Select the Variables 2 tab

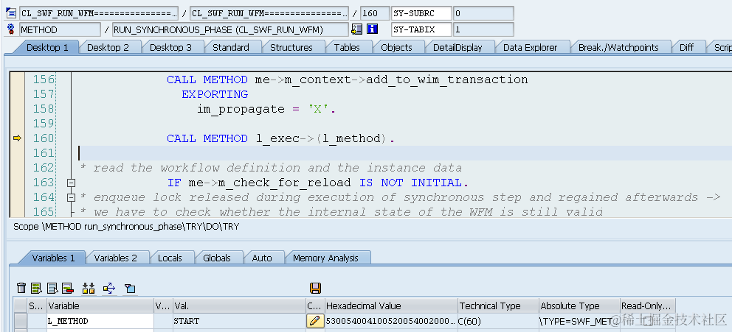pos(115,258)
